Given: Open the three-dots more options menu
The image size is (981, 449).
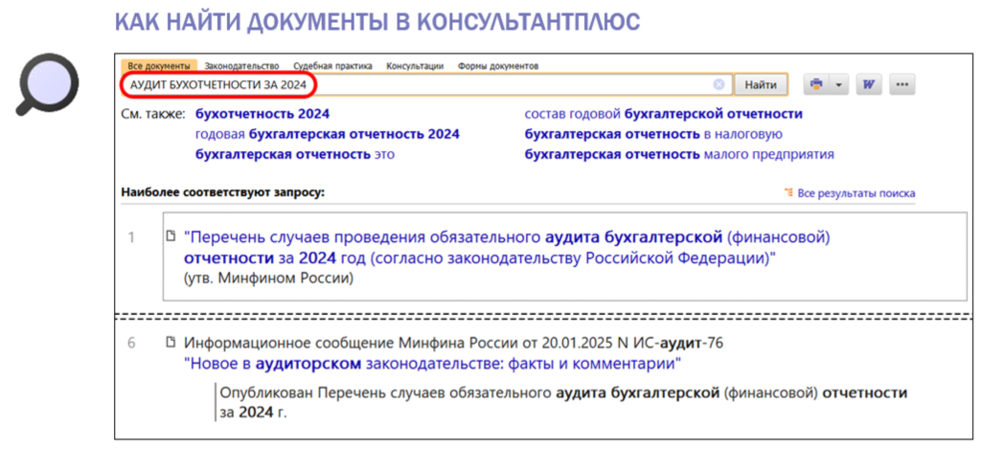Looking at the screenshot, I should (901, 84).
